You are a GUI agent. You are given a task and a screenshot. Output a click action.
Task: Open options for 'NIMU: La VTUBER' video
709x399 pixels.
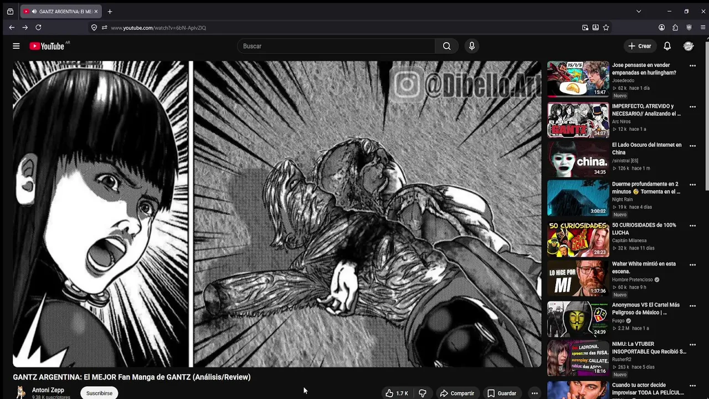point(692,345)
